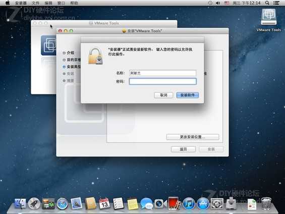Open the 窗口 menu
Viewport: 285px width, 214px height.
pos(61,3)
